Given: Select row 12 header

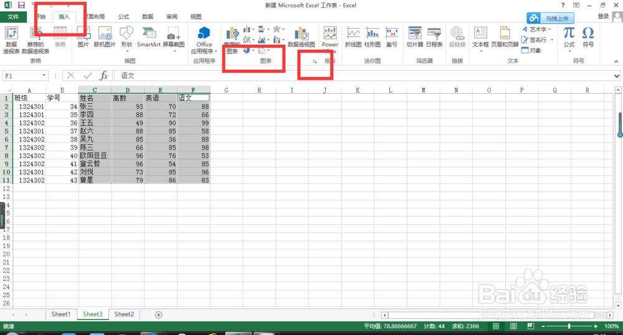Looking at the screenshot, I should click(6, 189).
